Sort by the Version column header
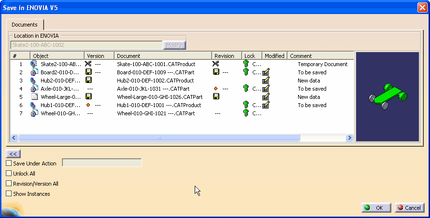This screenshot has height=218, width=430. [x=99, y=56]
